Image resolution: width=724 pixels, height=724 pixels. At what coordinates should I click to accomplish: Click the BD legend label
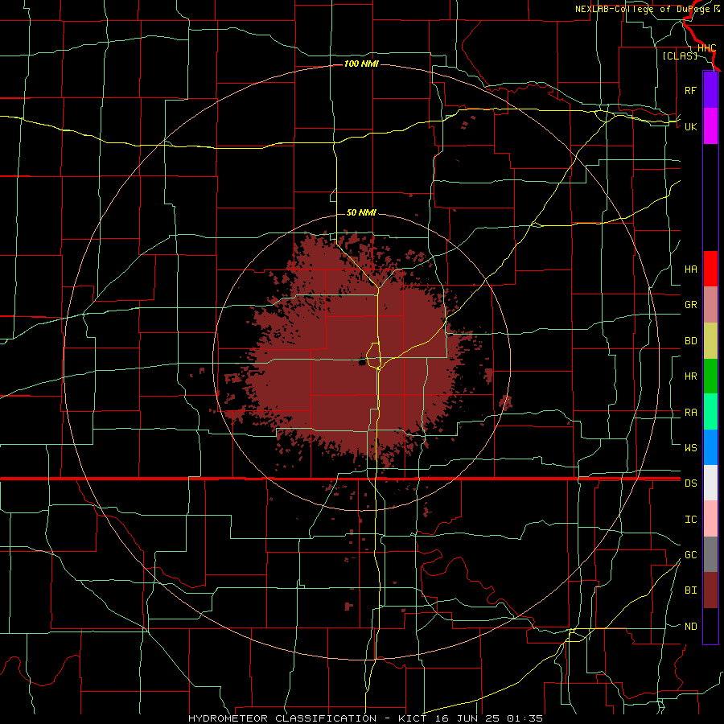(x=690, y=341)
